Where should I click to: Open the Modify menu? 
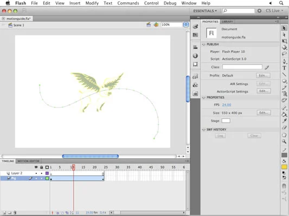tap(92, 3)
